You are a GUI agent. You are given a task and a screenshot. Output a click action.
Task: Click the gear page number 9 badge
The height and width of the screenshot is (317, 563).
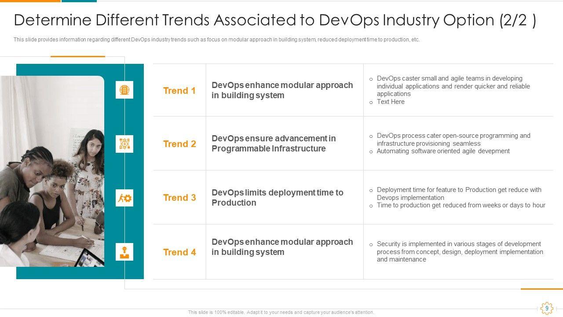tap(547, 308)
